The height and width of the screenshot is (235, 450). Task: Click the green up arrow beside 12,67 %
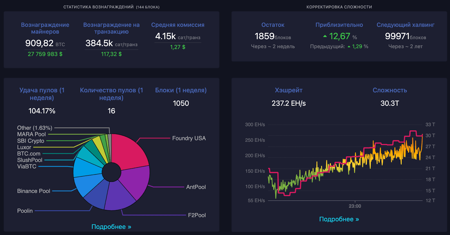(325, 36)
